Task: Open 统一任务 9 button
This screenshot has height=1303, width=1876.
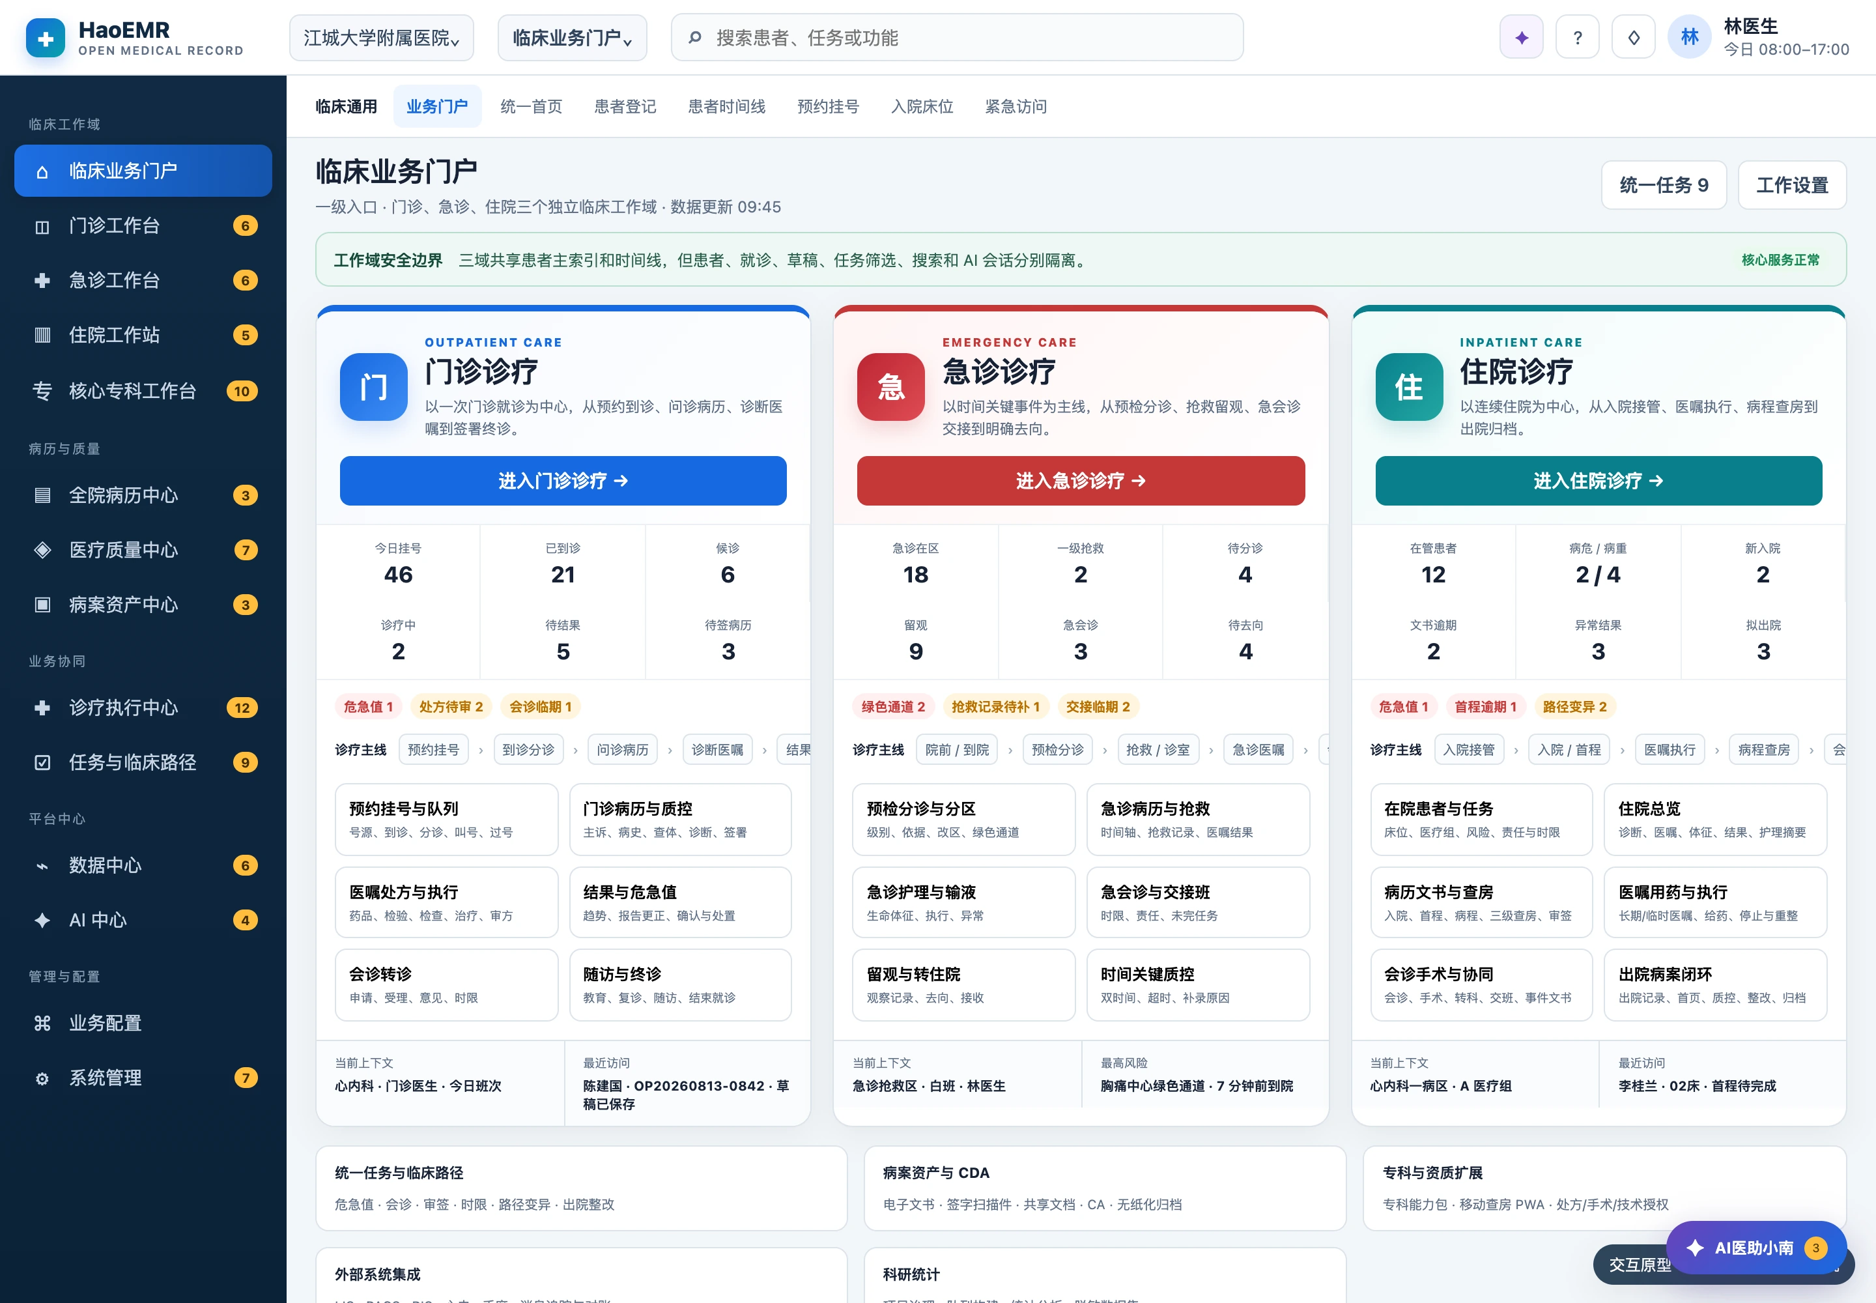Action: point(1664,185)
